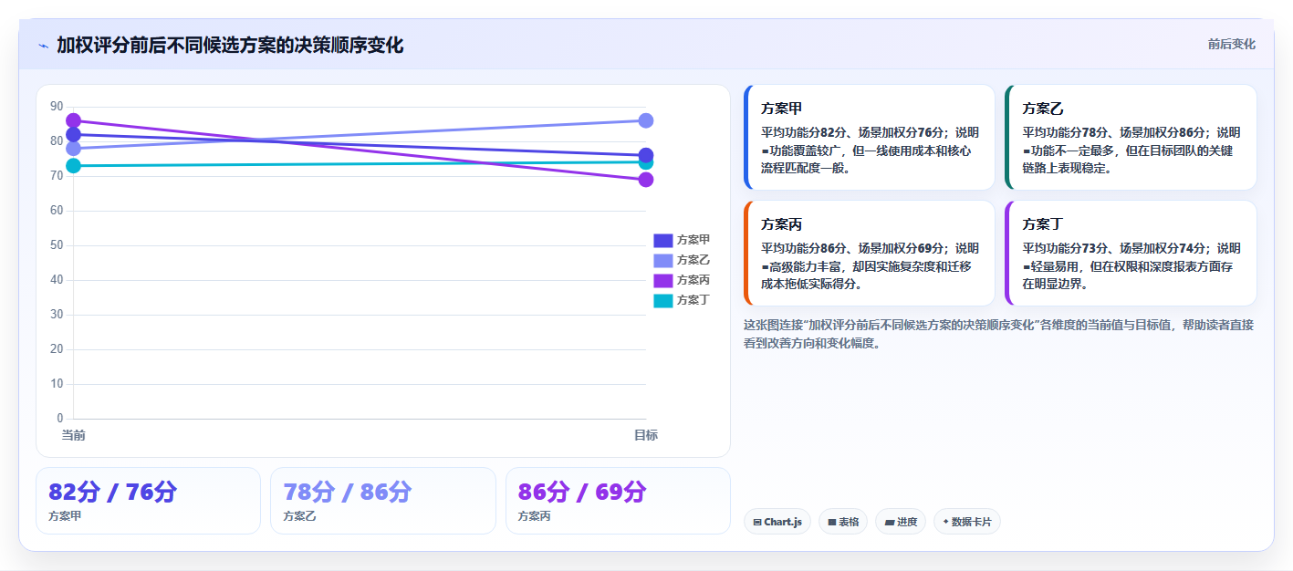Open the 方案乙 description card
1293x571 pixels.
click(1131, 138)
